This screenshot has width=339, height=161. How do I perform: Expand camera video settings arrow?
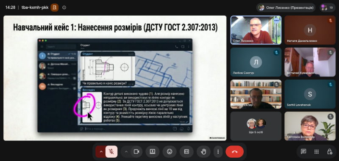coord(126,152)
